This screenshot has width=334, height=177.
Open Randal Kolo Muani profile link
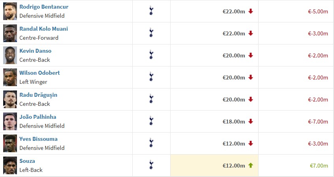point(43,29)
